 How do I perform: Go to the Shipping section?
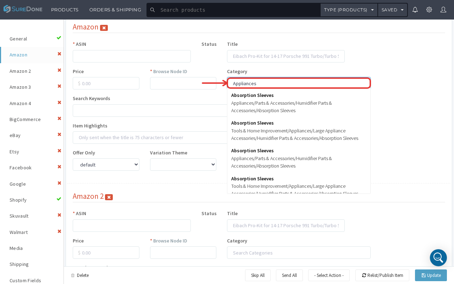click(x=19, y=264)
